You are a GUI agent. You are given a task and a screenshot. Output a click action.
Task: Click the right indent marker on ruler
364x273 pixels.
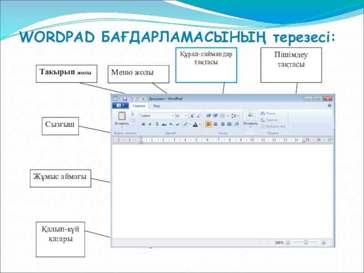[303, 141]
